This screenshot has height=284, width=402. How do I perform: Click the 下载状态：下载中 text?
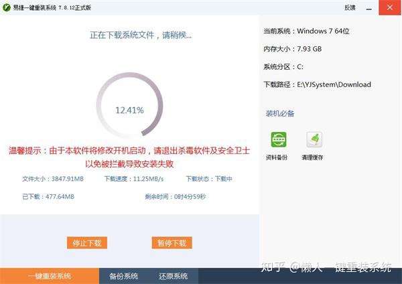tap(209, 179)
